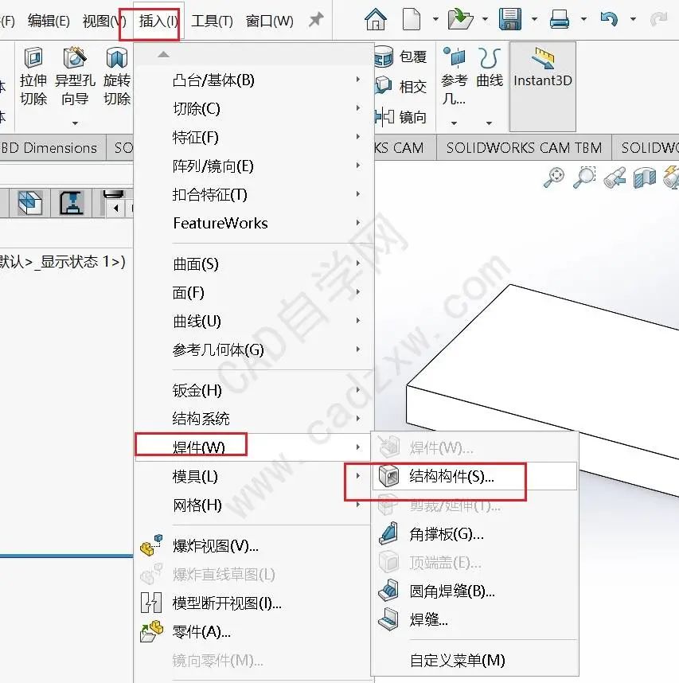Expand the 钣金(H) submenu
The width and height of the screenshot is (679, 683).
coord(255,390)
